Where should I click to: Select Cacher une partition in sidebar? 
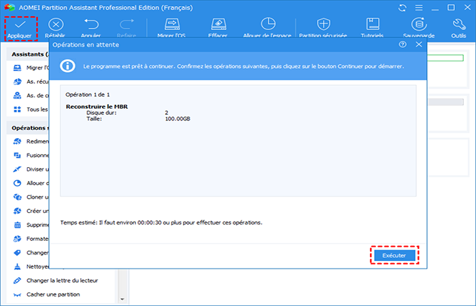(x=54, y=294)
